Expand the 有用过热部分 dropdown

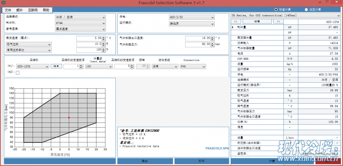pyautogui.click(x=29, y=50)
